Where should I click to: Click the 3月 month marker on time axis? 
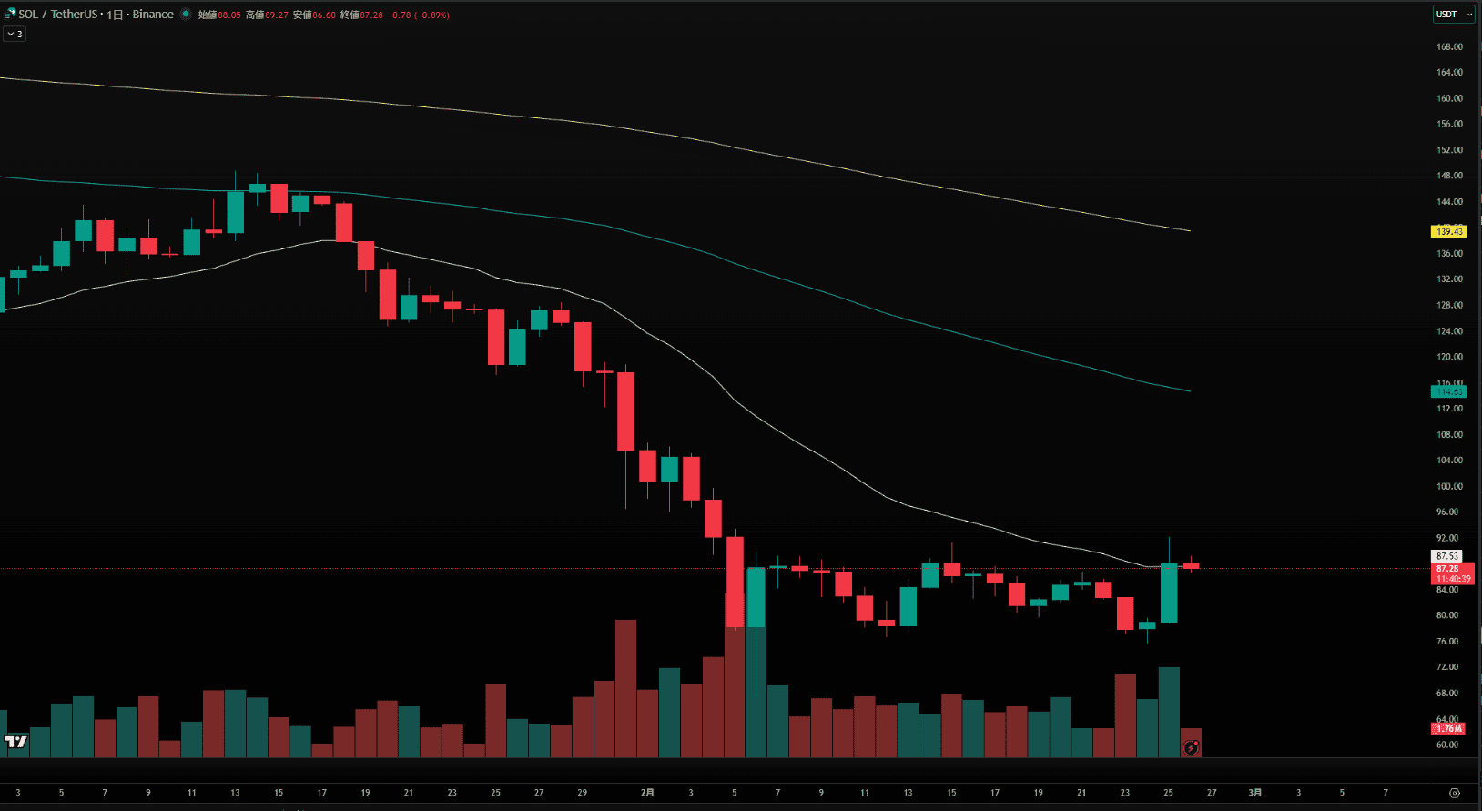tap(1255, 793)
